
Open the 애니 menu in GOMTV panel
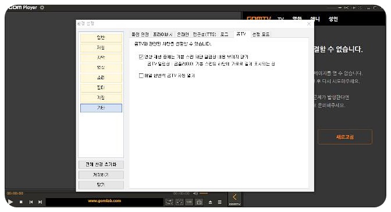coord(315,19)
